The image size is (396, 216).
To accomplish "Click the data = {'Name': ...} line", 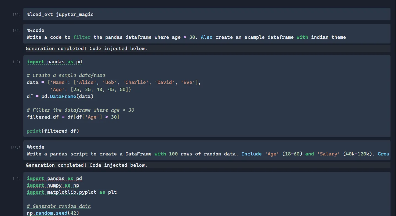I will [x=114, y=82].
